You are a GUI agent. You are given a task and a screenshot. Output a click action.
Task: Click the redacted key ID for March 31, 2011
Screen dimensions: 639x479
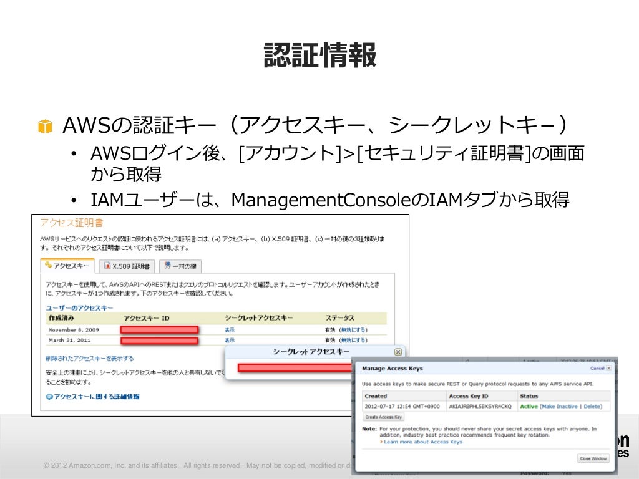click(x=159, y=341)
